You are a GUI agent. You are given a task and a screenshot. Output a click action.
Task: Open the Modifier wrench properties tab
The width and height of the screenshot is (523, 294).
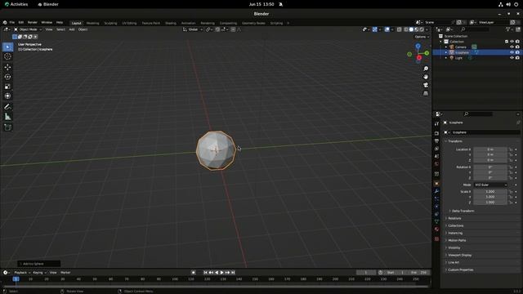coord(436,191)
